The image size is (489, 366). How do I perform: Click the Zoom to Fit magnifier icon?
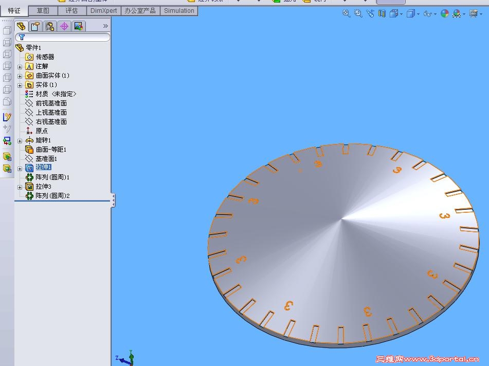[x=346, y=13]
